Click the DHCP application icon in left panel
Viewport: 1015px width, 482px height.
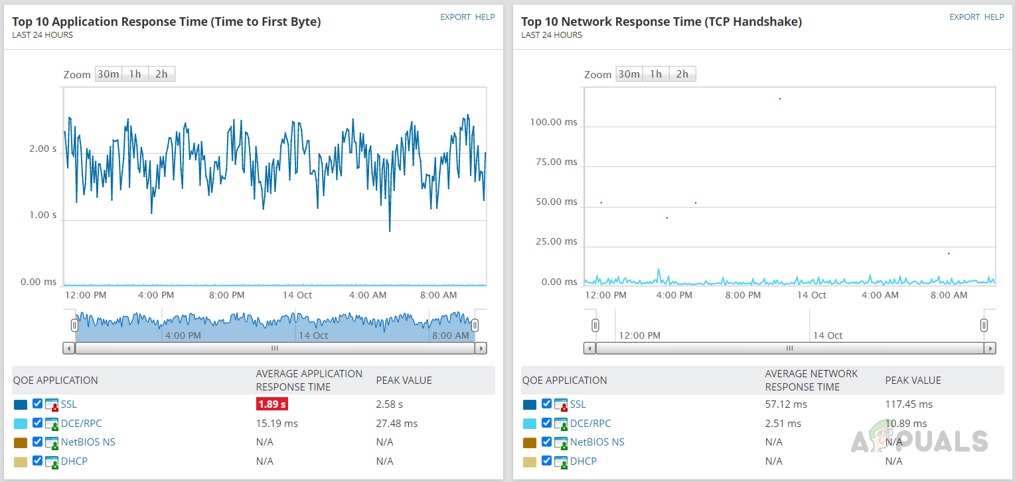pos(52,461)
